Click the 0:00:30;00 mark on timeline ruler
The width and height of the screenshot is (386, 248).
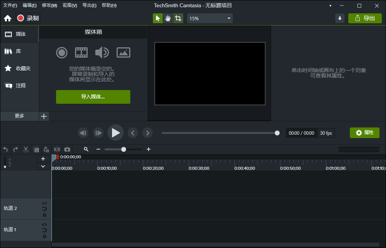pos(199,168)
